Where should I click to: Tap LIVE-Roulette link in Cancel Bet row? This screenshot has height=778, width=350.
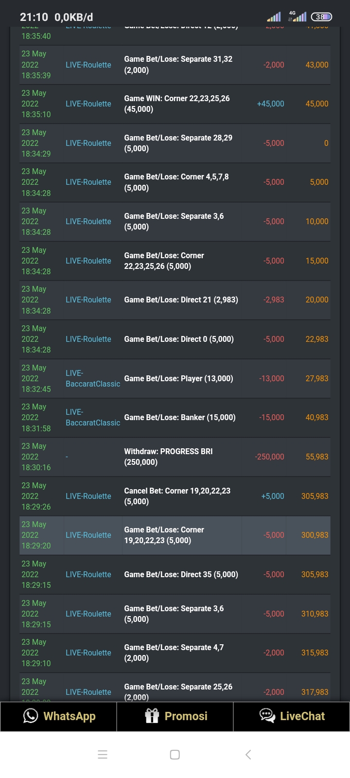(88, 496)
